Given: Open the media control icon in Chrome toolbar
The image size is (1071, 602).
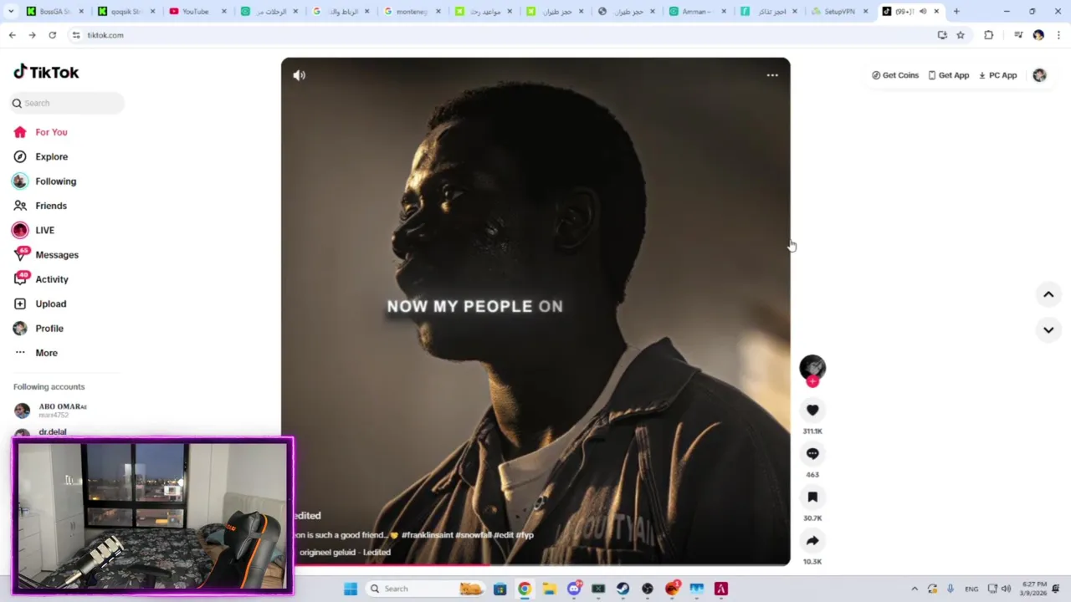Looking at the screenshot, I should (x=1018, y=35).
